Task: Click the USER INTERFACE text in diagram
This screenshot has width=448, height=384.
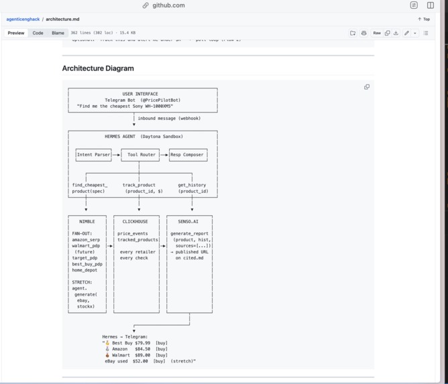Action: pyautogui.click(x=140, y=94)
